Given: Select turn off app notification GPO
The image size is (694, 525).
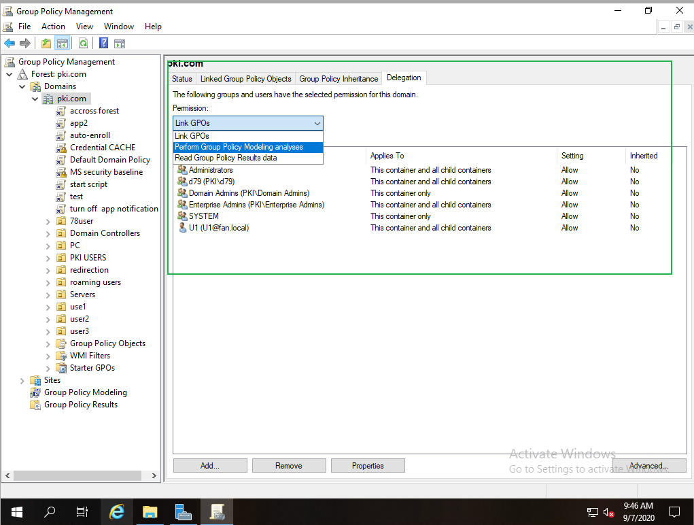Looking at the screenshot, I should click(114, 209).
